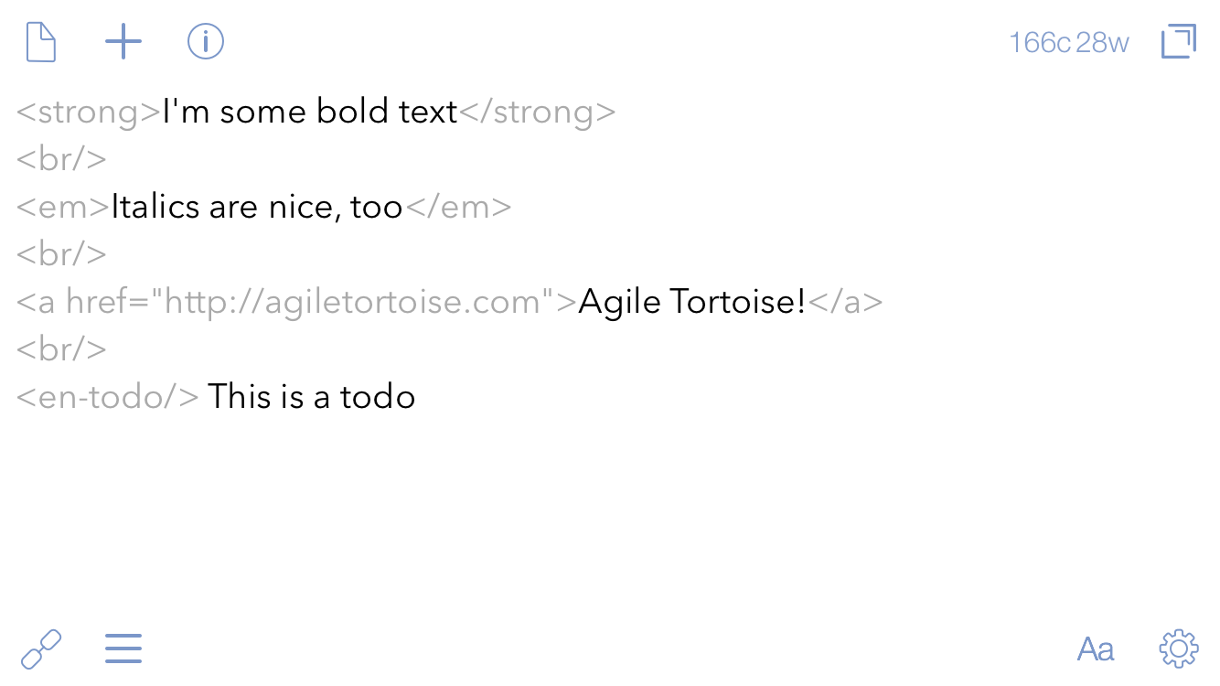Click the "Agile Tortoise!" anchor text
Viewport: 1220px width, 686px height.
click(692, 302)
